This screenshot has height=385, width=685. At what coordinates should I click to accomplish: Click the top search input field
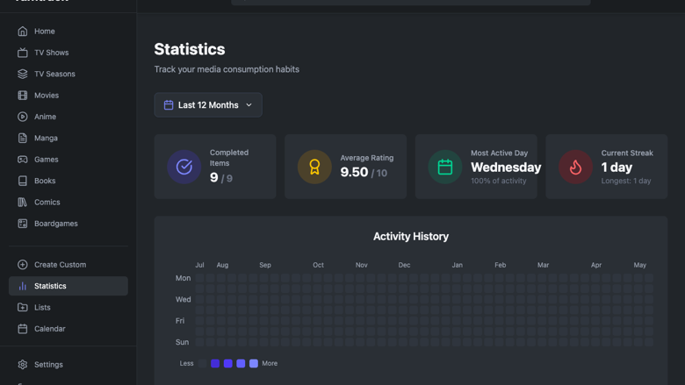tap(411, 2)
